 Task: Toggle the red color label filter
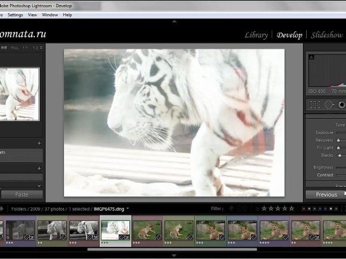(304, 209)
